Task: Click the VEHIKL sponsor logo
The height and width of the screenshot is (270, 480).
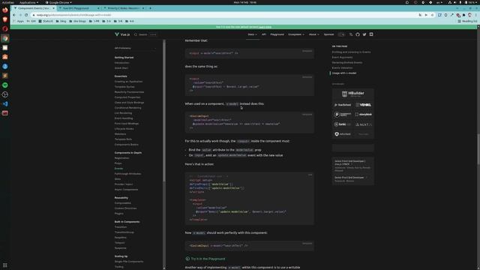Action: (363, 105)
